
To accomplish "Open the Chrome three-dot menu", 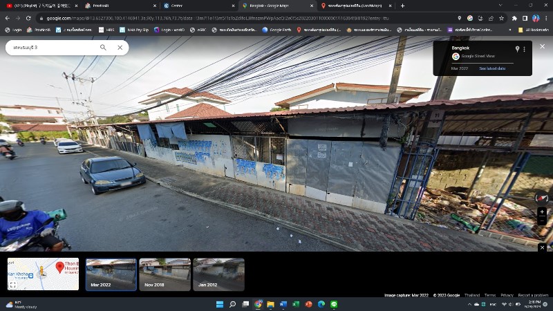I will (546, 18).
